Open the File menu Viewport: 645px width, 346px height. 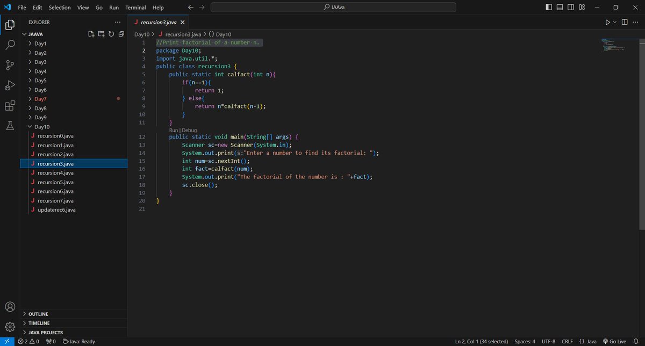[x=22, y=8]
